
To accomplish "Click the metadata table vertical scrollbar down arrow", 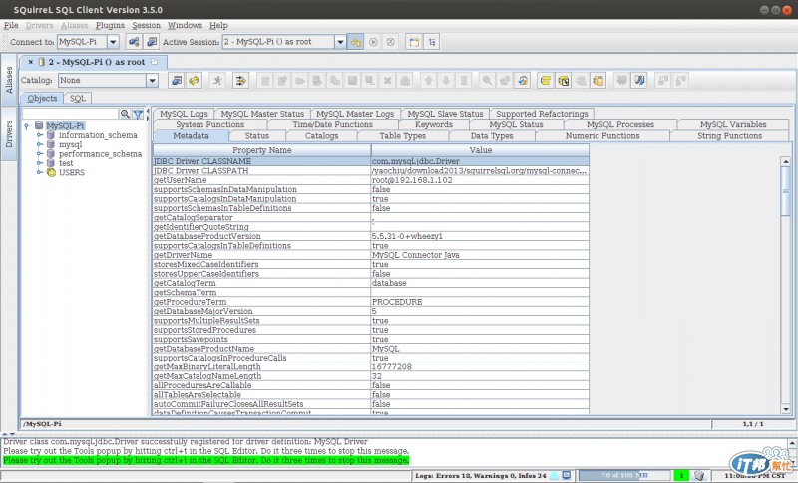I will (785, 409).
